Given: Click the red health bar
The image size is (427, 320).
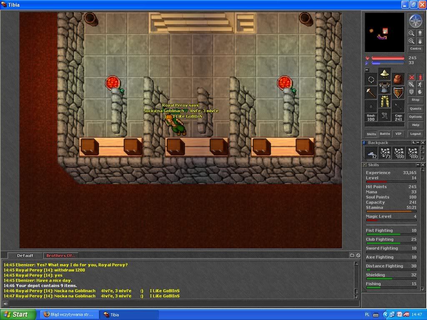Looking at the screenshot, I should [388, 58].
